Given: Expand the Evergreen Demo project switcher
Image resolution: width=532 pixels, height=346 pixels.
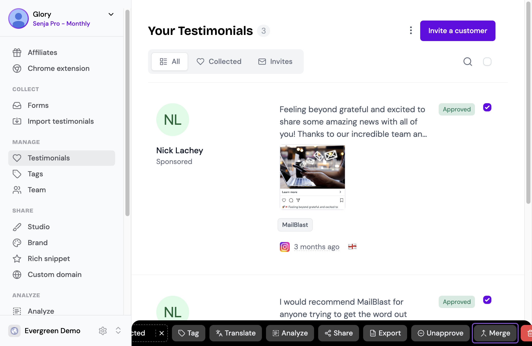Looking at the screenshot, I should click(x=118, y=331).
